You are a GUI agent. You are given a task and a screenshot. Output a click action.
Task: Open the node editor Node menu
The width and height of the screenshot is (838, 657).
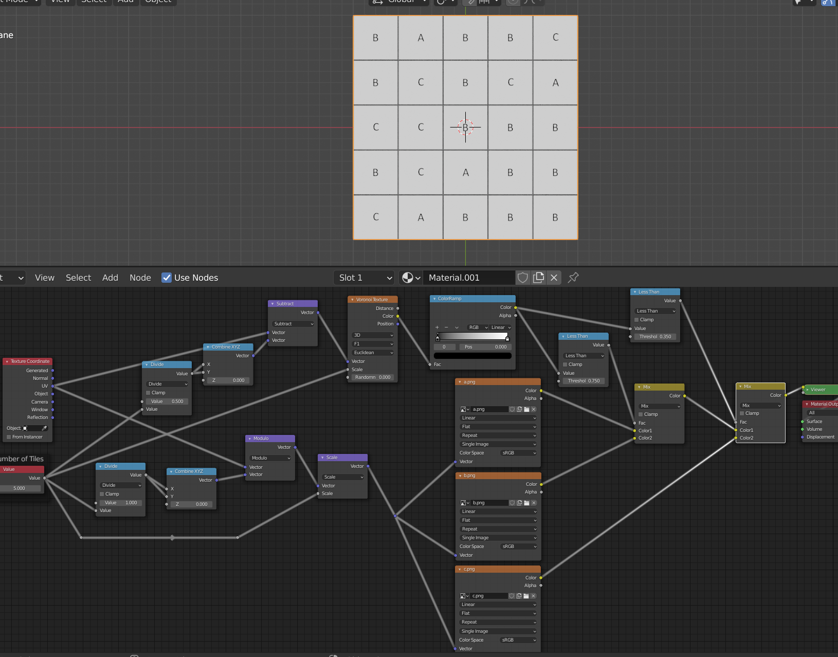[140, 278]
